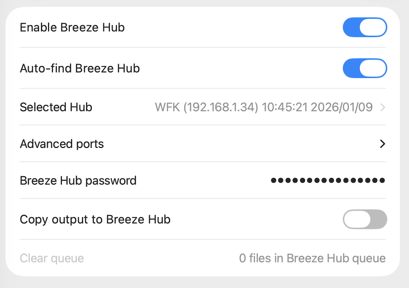Click the IP address 192.168.1.34

coord(221,107)
